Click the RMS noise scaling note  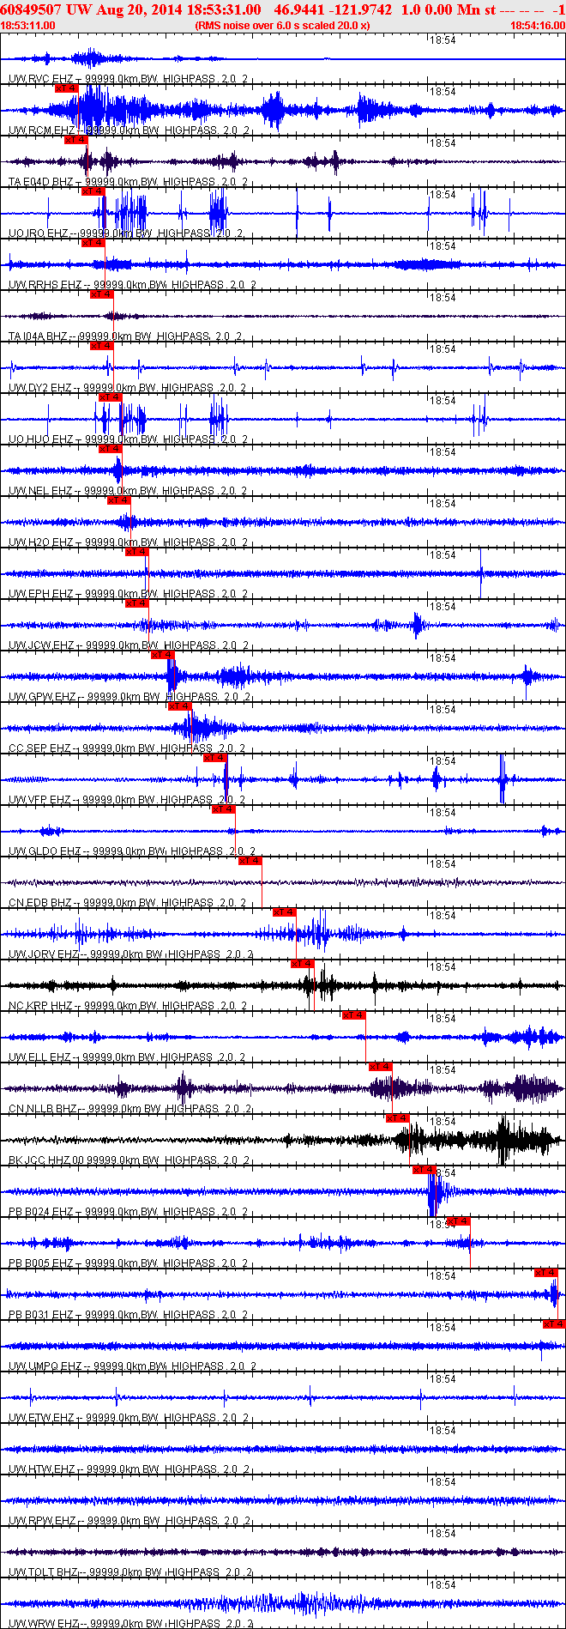(282, 26)
